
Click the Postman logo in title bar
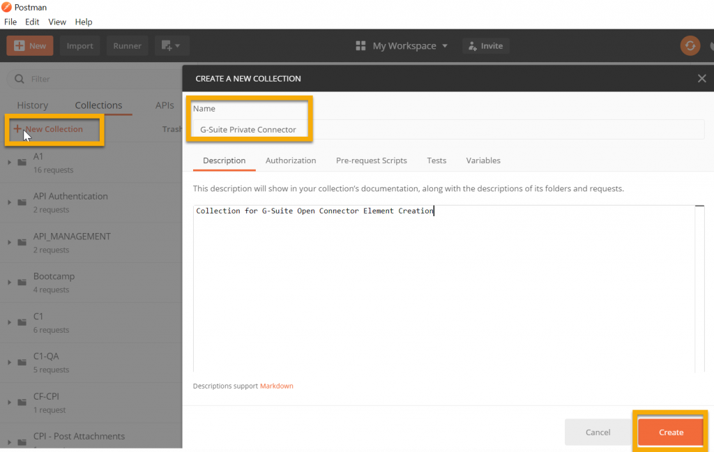click(x=6, y=7)
